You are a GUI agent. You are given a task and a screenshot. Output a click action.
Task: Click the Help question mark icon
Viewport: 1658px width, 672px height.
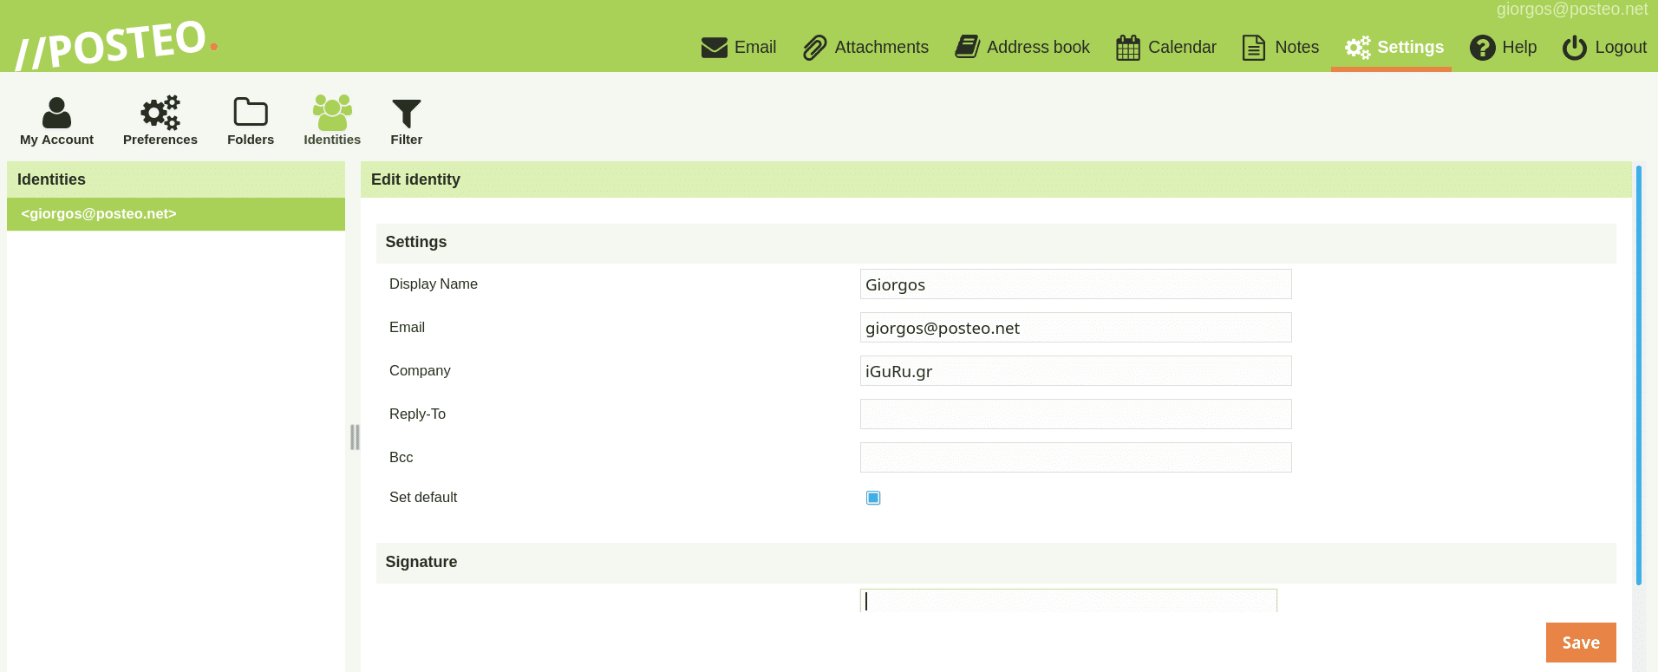pos(1482,48)
